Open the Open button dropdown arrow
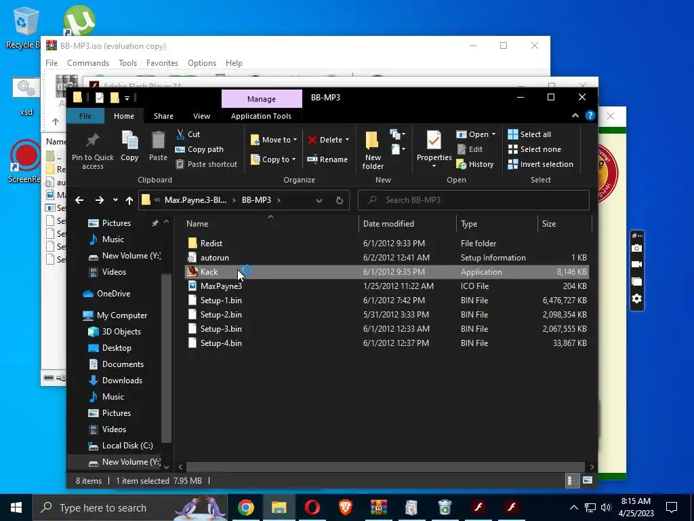This screenshot has height=521, width=694. (493, 134)
